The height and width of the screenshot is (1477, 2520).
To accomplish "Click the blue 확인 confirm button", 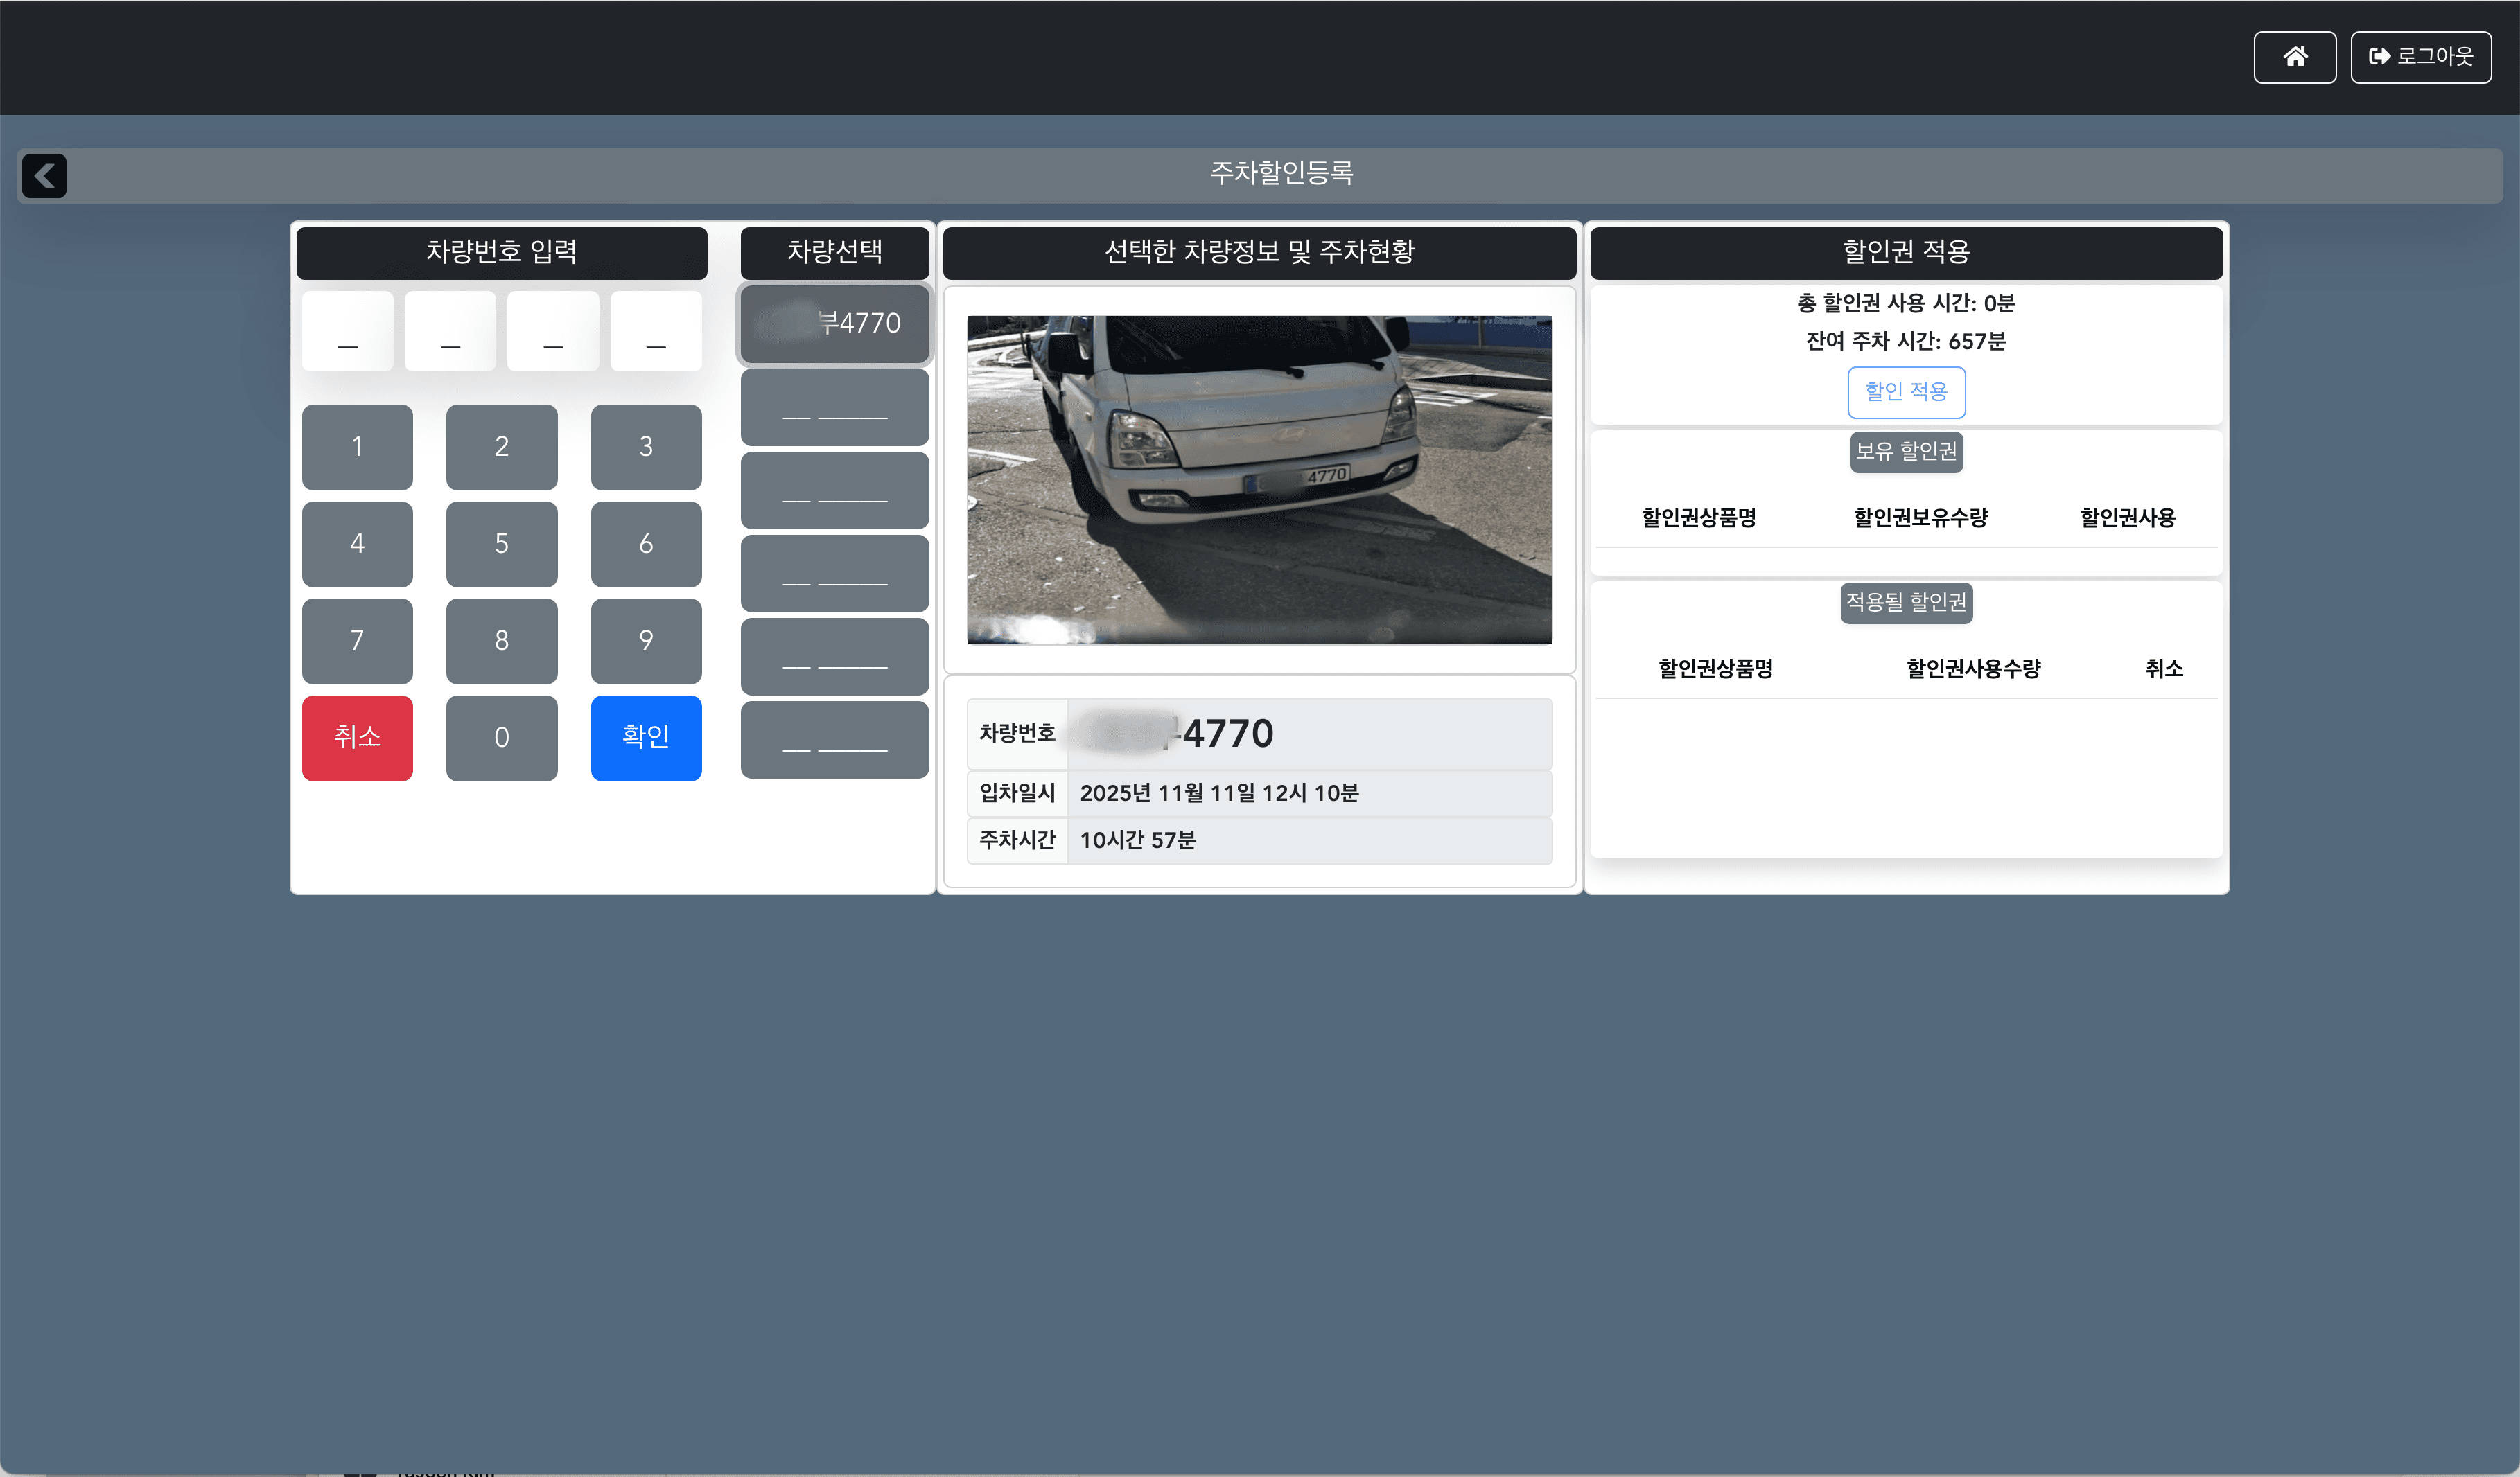I will (x=646, y=738).
